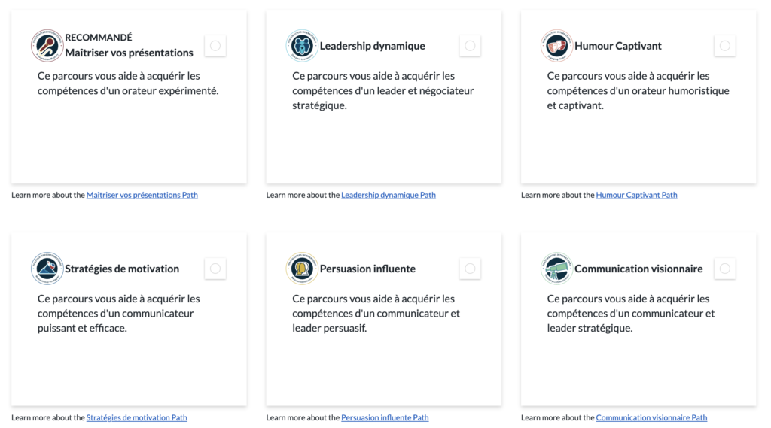Select the Maîtriser vos présentations radio button

215,46
